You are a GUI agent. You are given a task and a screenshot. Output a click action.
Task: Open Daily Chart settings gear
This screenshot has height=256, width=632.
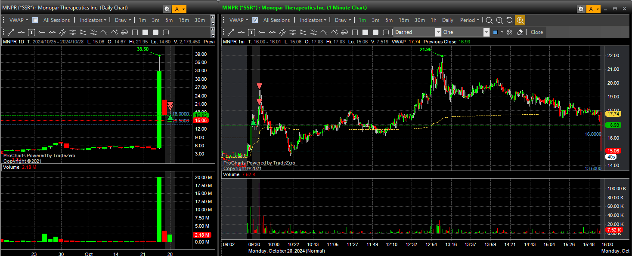[x=167, y=9]
